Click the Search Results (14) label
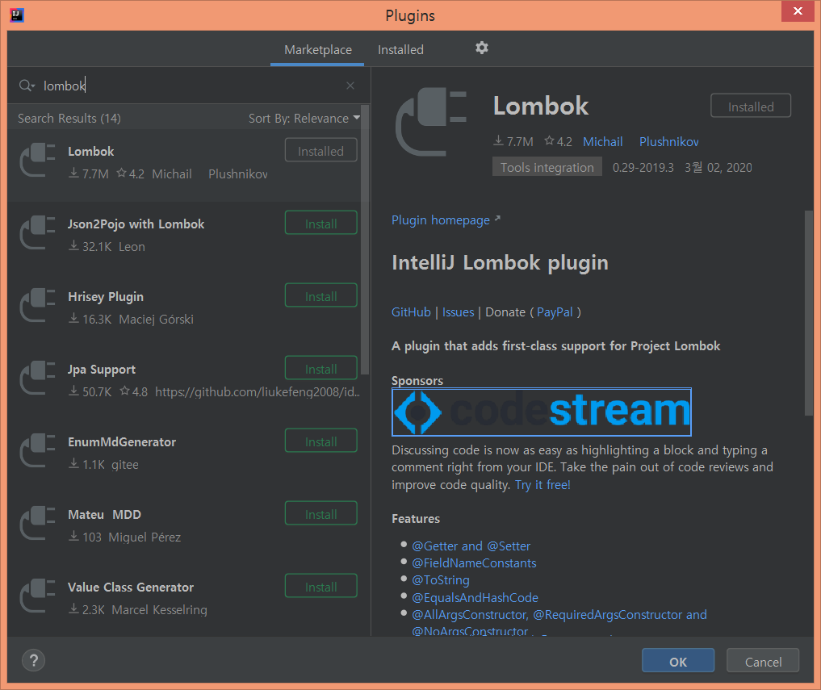This screenshot has width=821, height=690. pos(69,119)
